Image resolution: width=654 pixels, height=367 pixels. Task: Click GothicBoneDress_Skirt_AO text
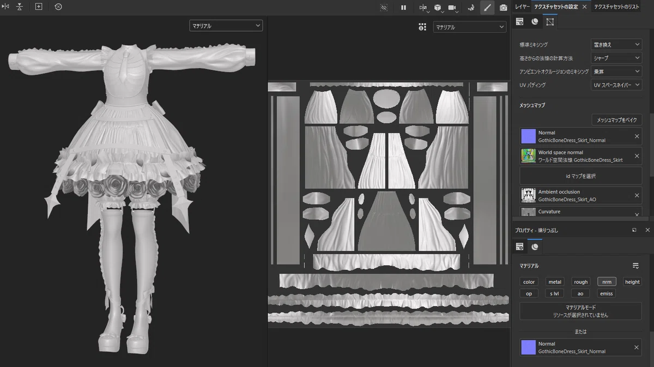click(x=567, y=200)
